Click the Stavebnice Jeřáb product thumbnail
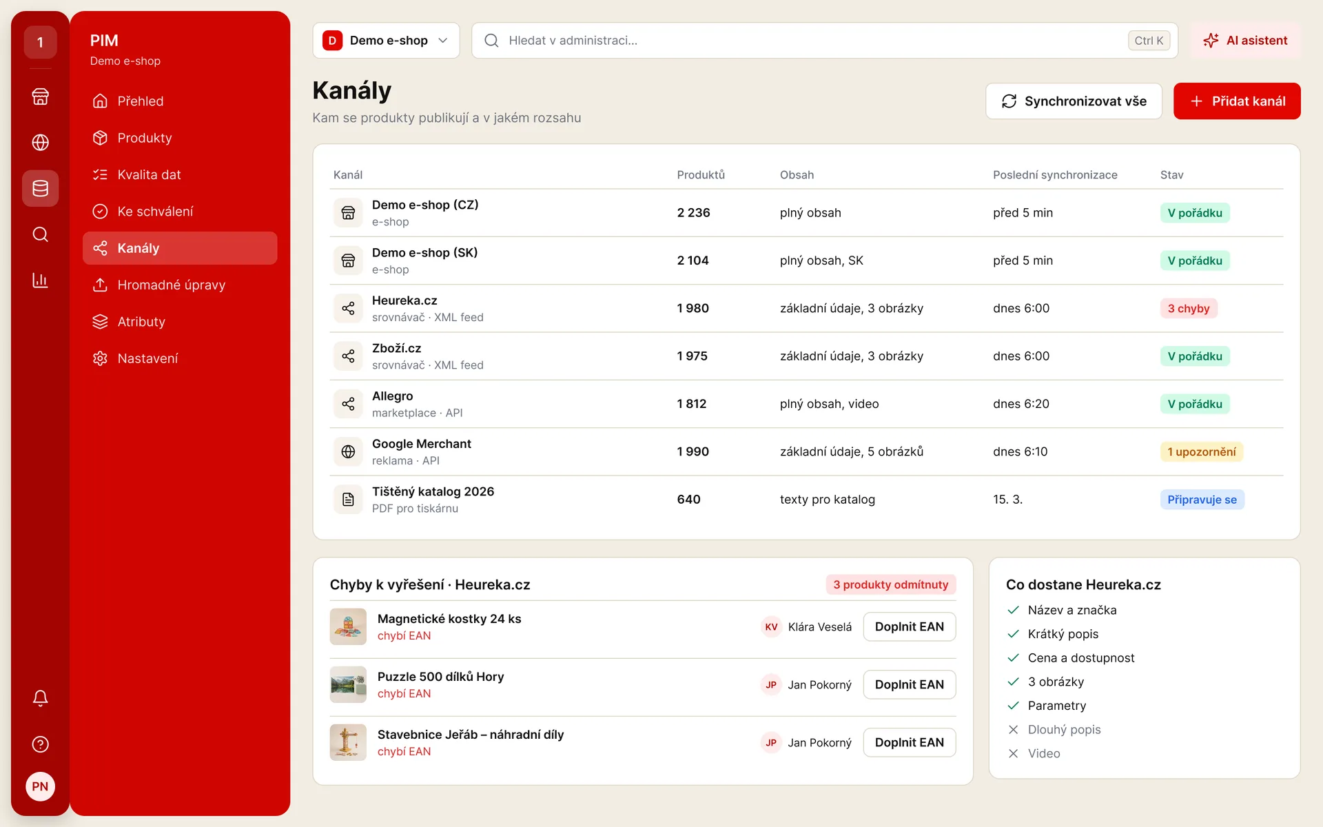 click(x=348, y=742)
